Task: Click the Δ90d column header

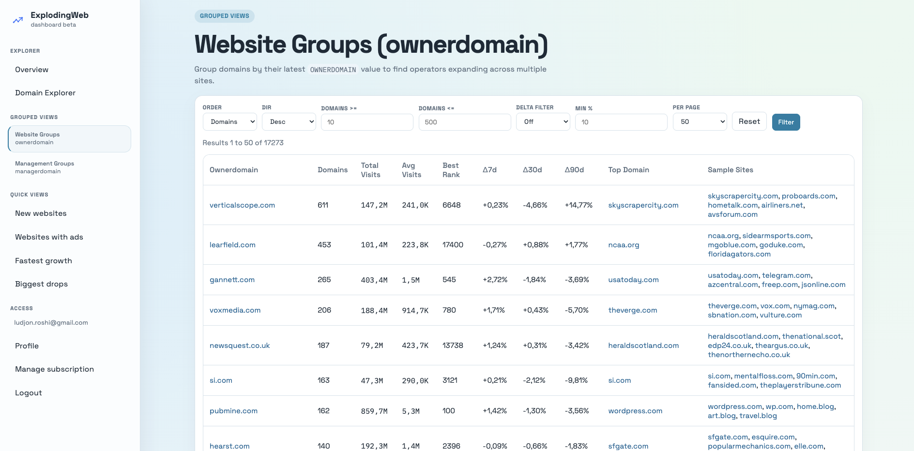Action: tap(574, 170)
